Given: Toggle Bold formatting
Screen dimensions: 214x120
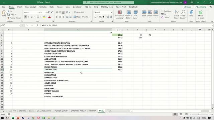Looking at the screenshot, I should pos(25,17).
